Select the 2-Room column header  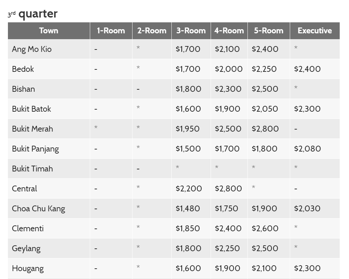click(152, 31)
